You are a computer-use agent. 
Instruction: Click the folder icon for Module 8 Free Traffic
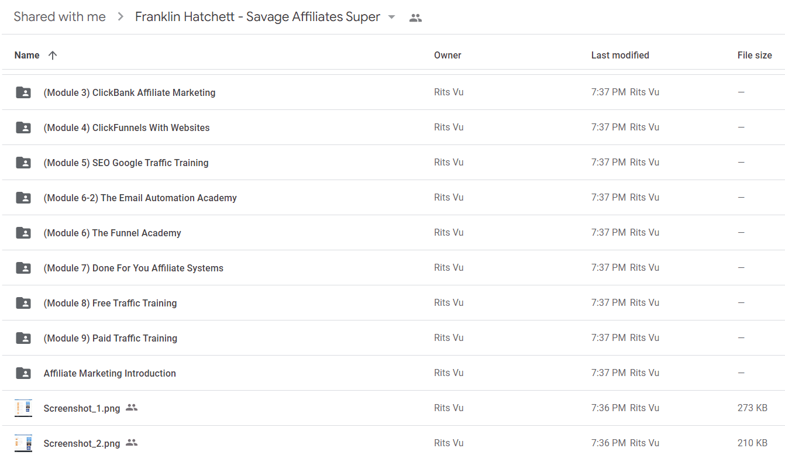click(x=23, y=302)
